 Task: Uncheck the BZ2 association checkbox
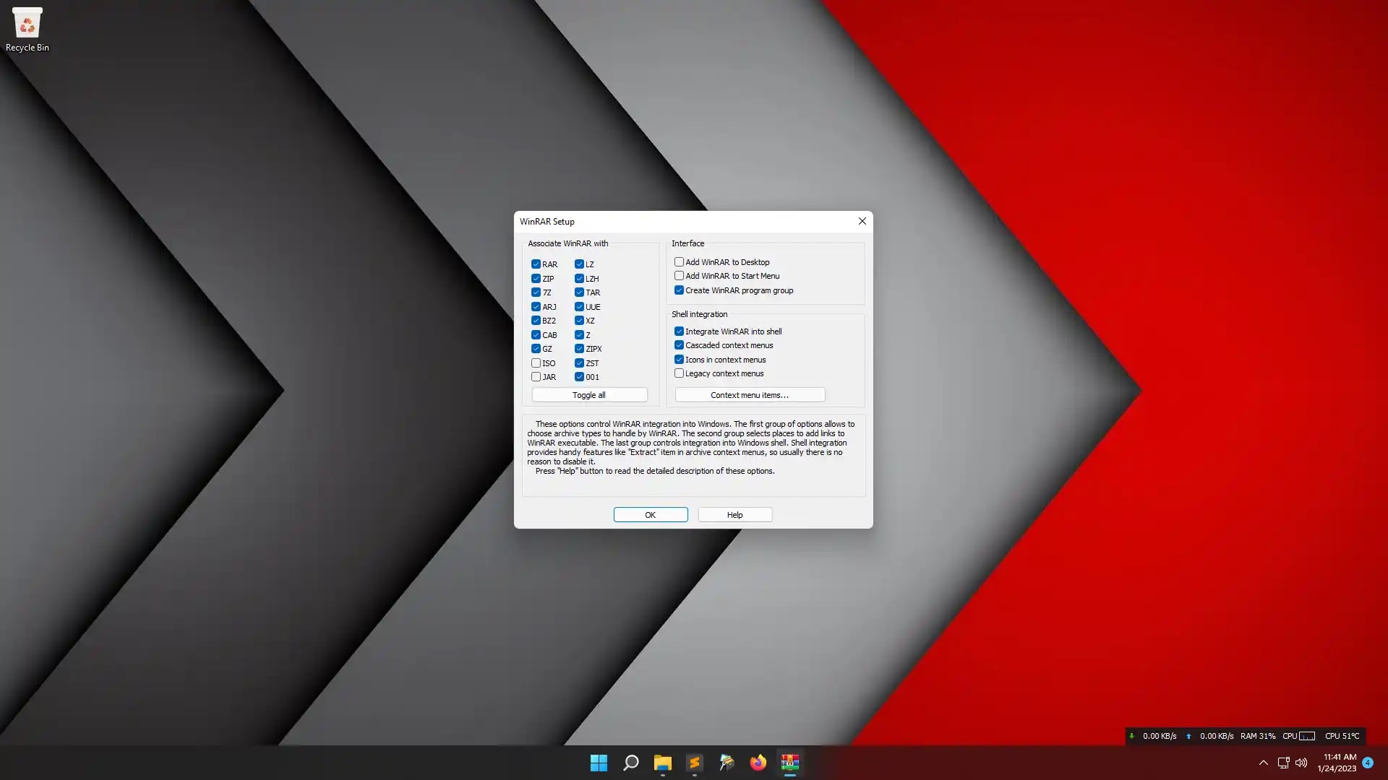click(536, 321)
